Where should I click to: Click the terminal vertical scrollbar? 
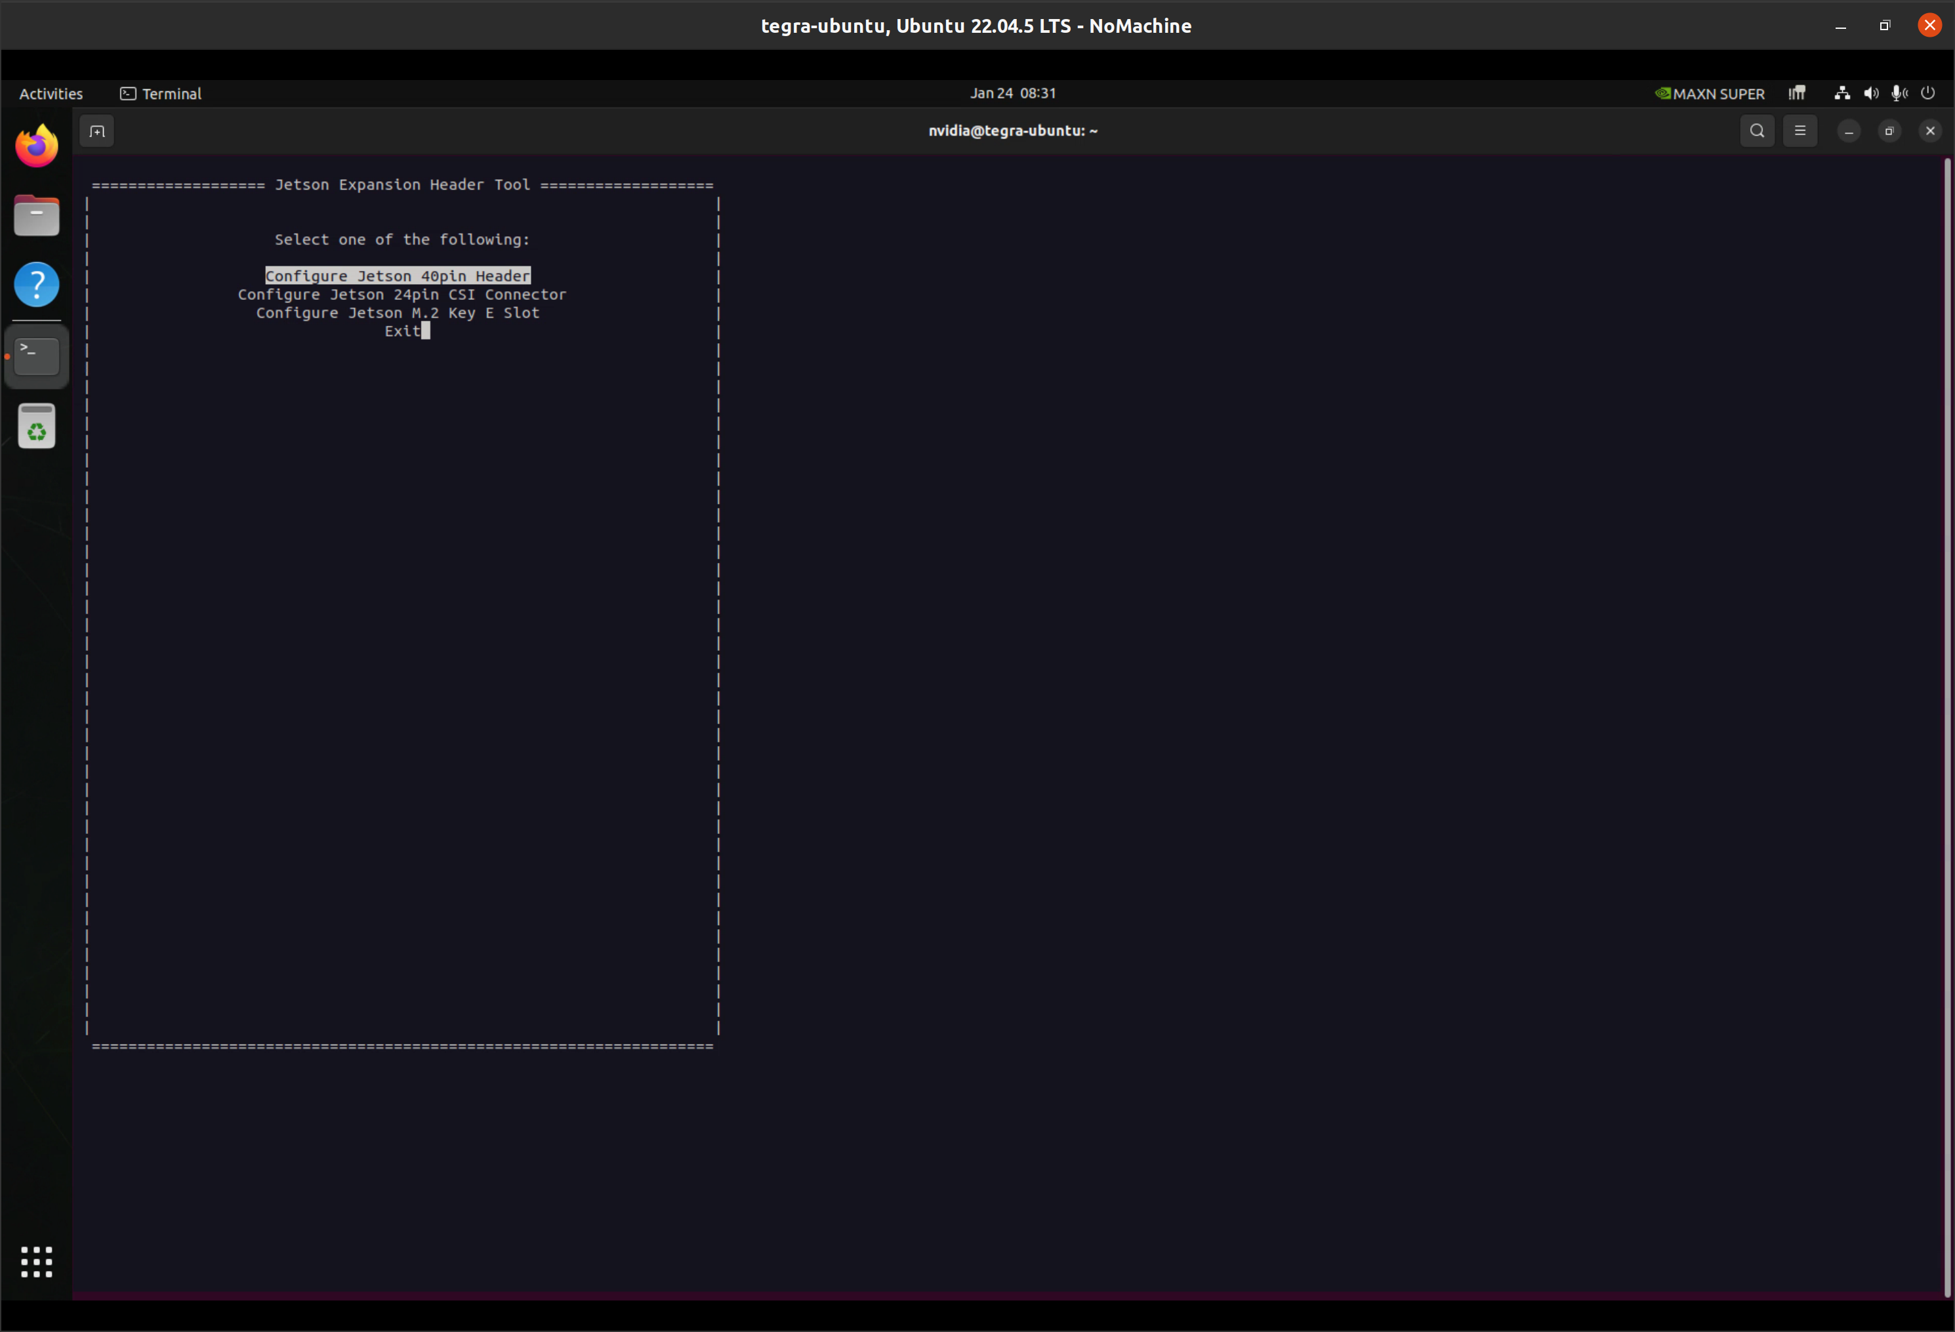1946,724
